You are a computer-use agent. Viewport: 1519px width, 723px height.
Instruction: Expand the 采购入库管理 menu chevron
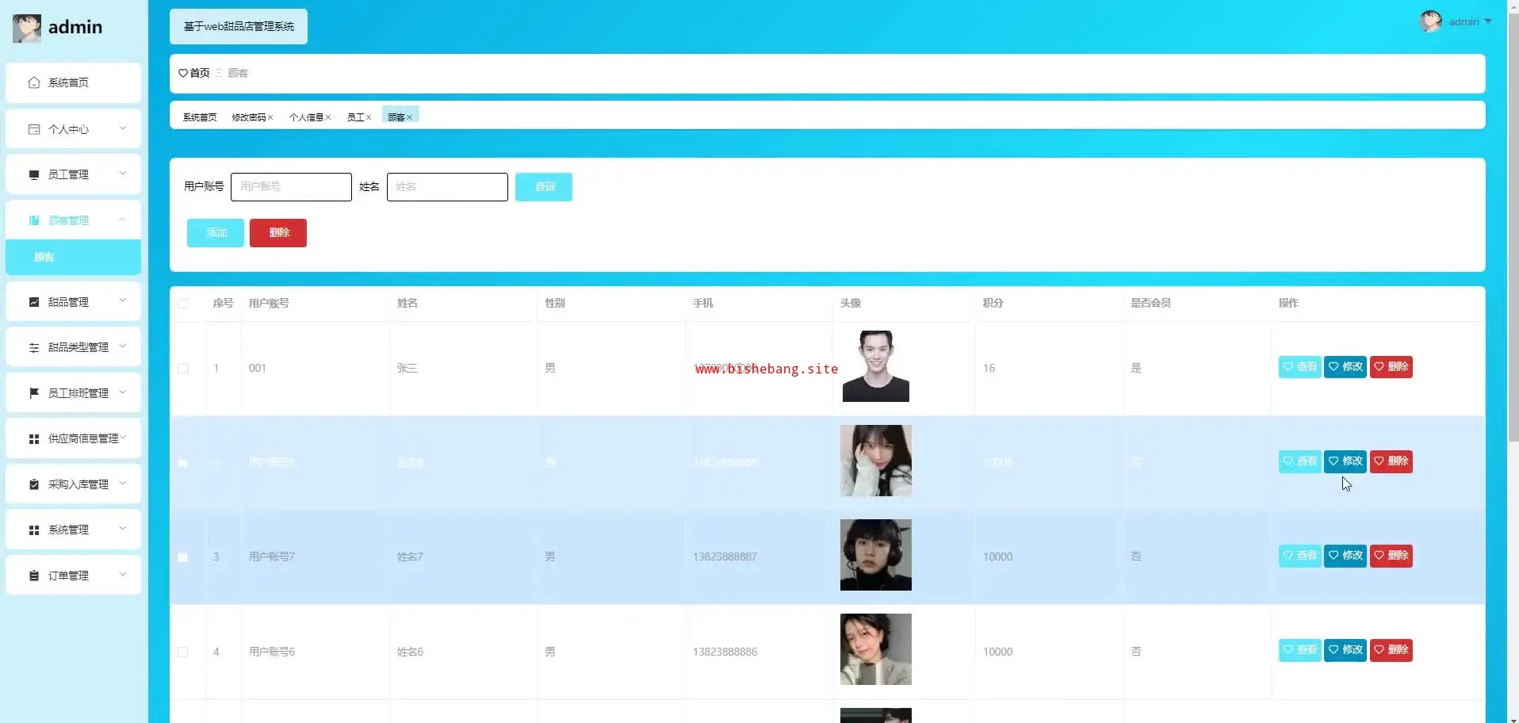(123, 483)
